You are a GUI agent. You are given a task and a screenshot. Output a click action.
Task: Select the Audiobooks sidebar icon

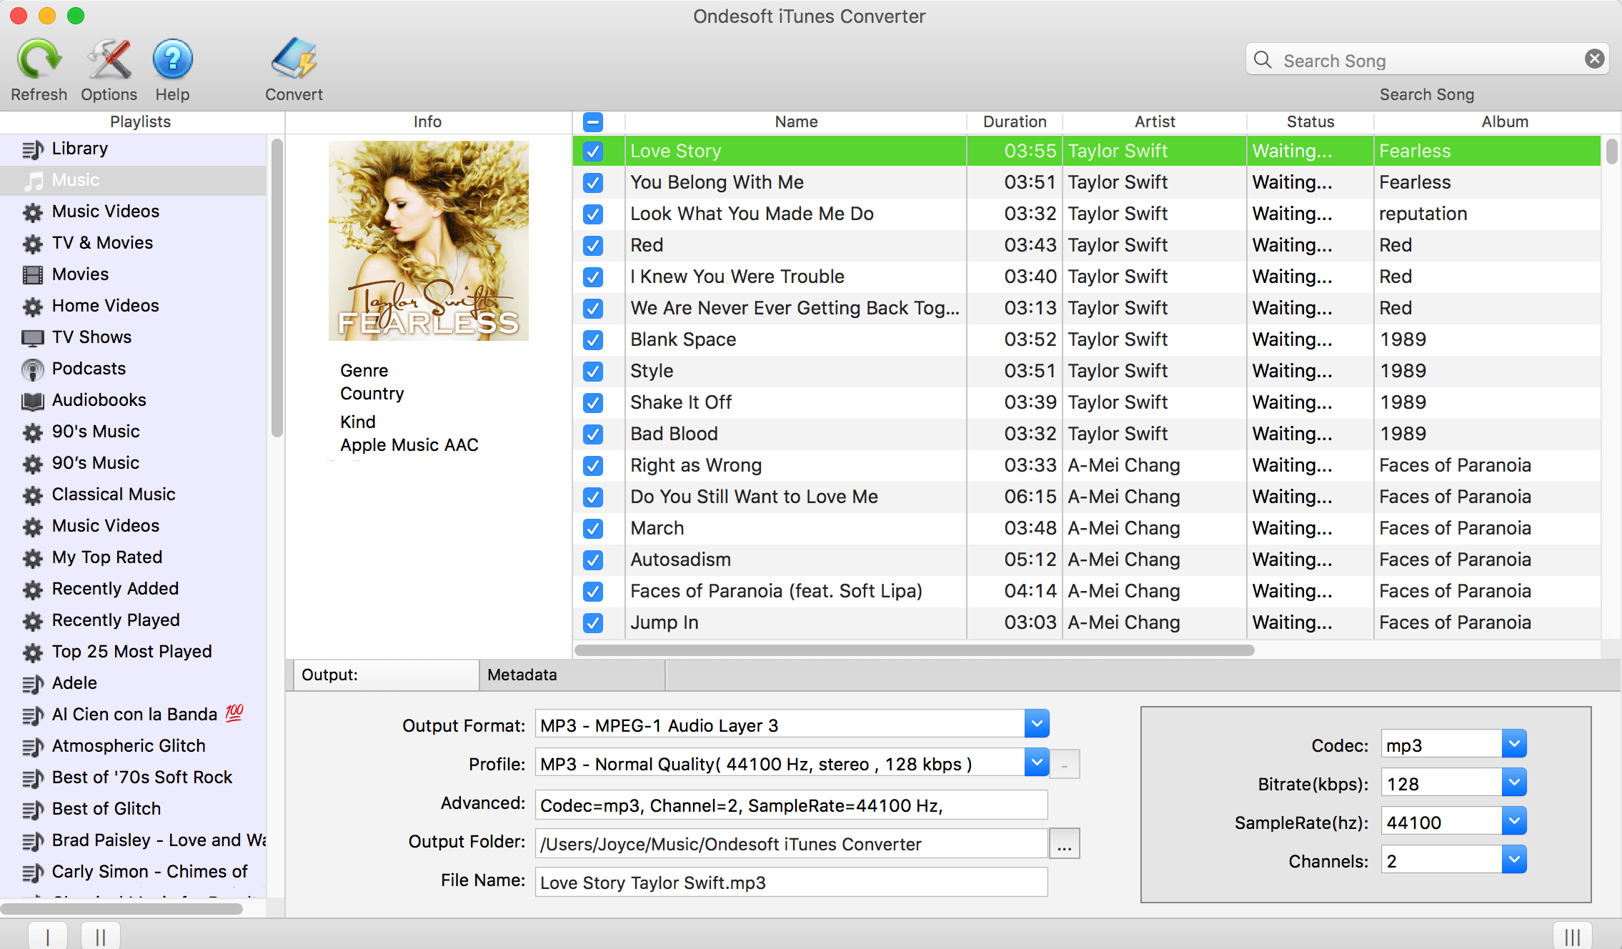click(34, 399)
